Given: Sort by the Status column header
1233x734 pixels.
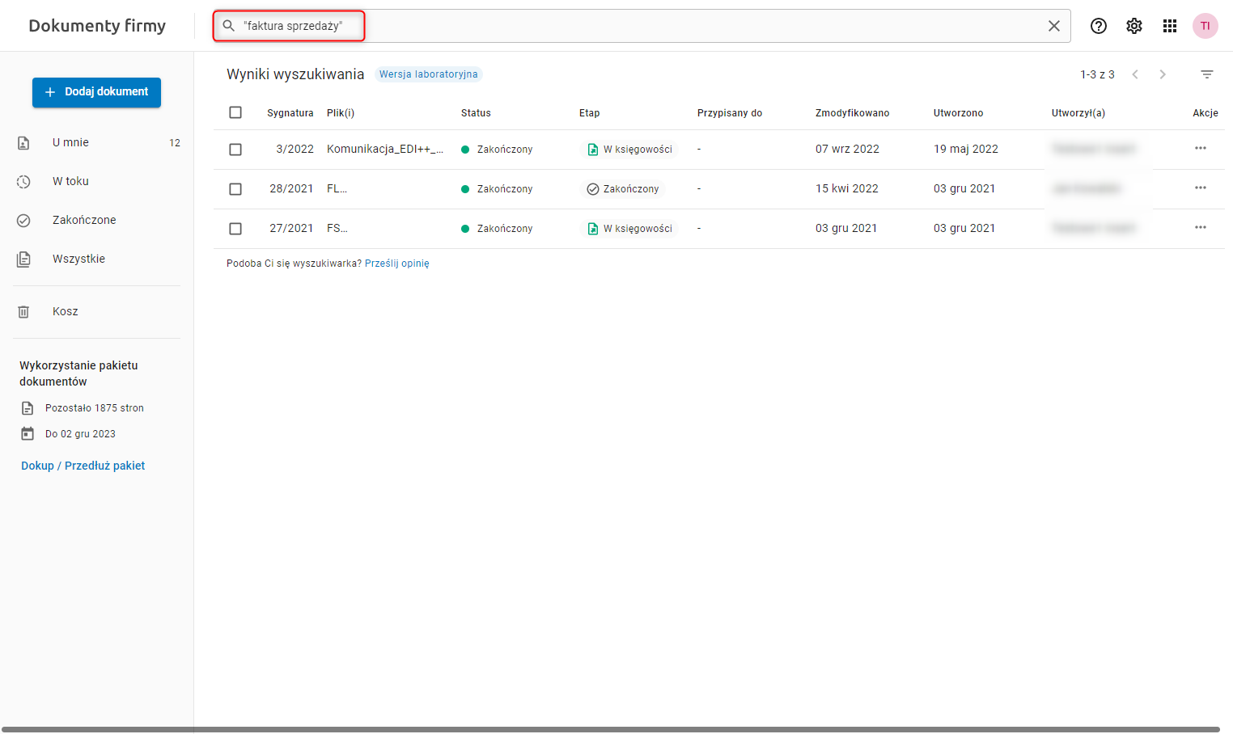Looking at the screenshot, I should click(x=476, y=113).
